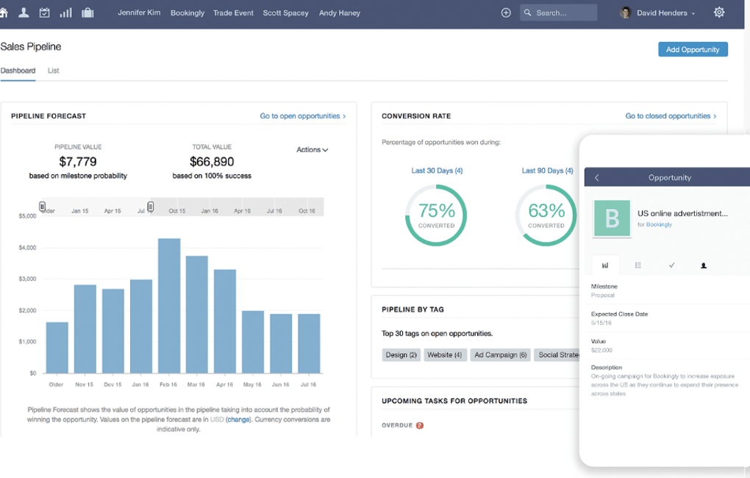Open the People and contacts icon
Screen dimensions: 750x478
[x=24, y=13]
